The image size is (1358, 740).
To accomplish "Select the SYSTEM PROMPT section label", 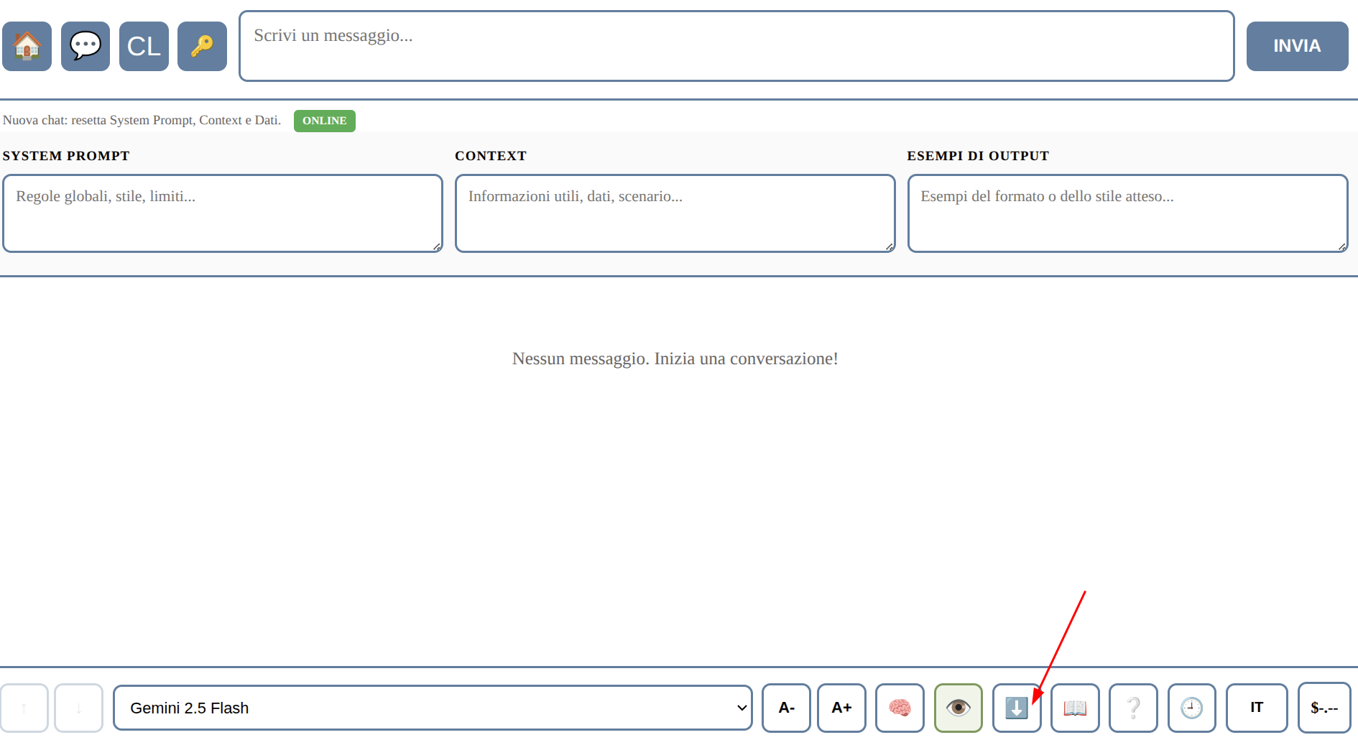I will 66,155.
